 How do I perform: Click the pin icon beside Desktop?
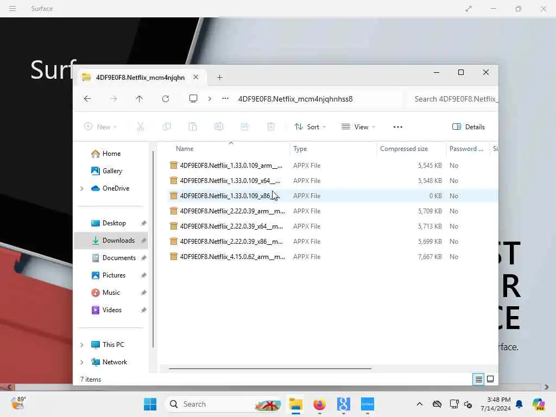click(143, 223)
